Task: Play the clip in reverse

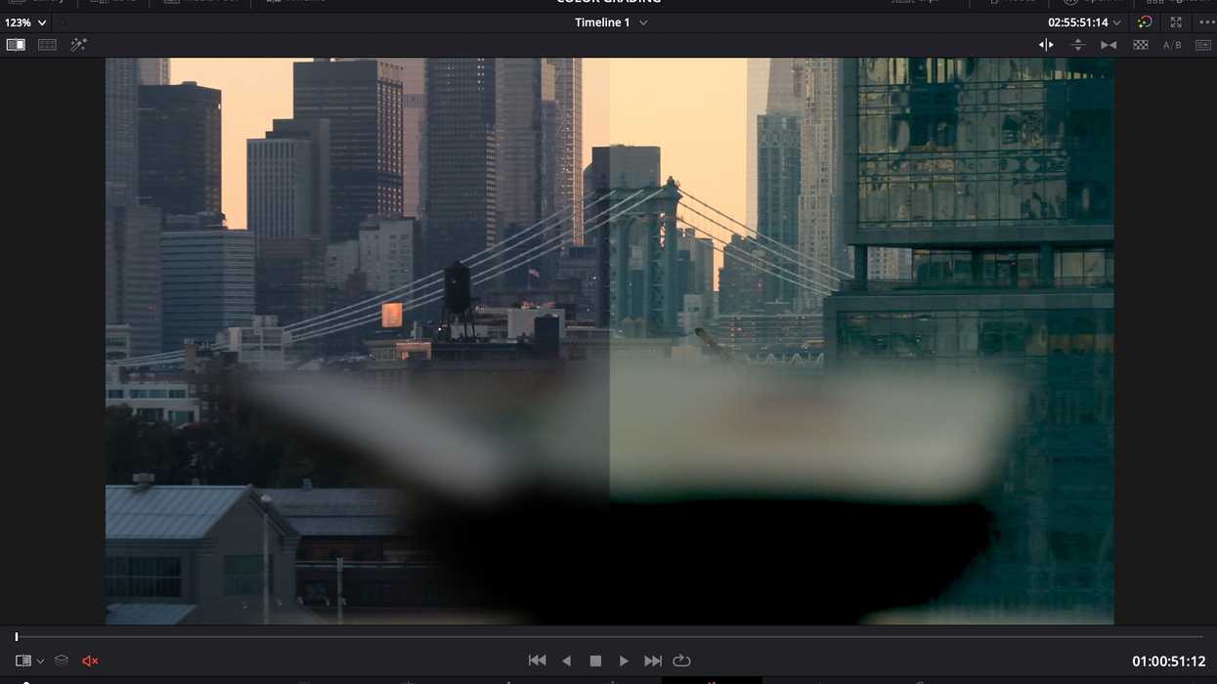Action: (566, 661)
